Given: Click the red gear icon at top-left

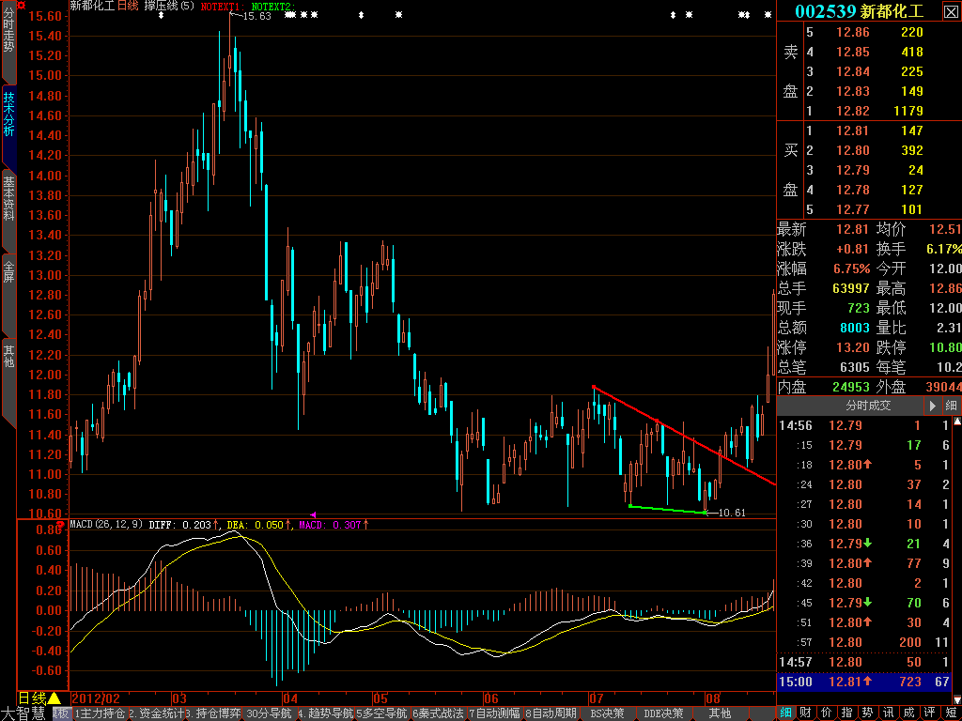Looking at the screenshot, I should 22,6.
